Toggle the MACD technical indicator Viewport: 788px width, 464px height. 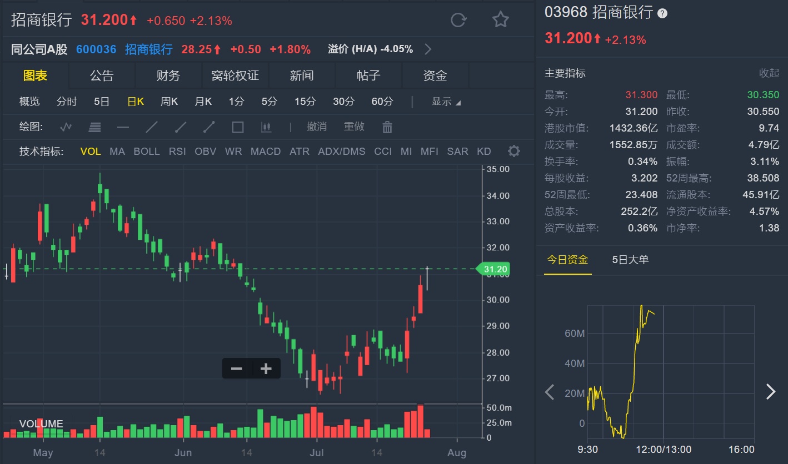pyautogui.click(x=266, y=152)
